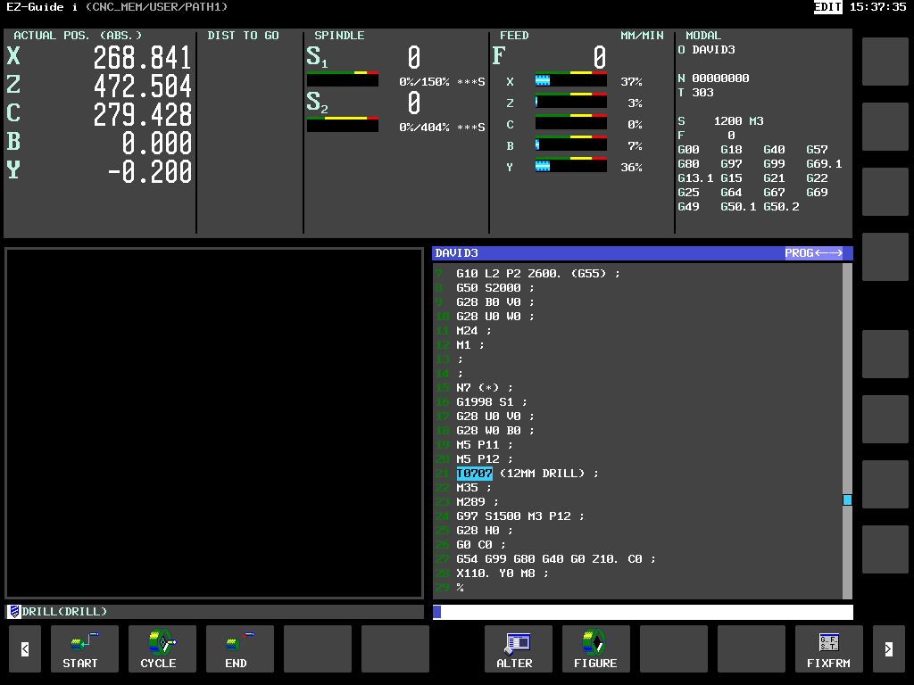Screen dimensions: 914x685
Task: Select line M5 P11
Action: point(485,445)
